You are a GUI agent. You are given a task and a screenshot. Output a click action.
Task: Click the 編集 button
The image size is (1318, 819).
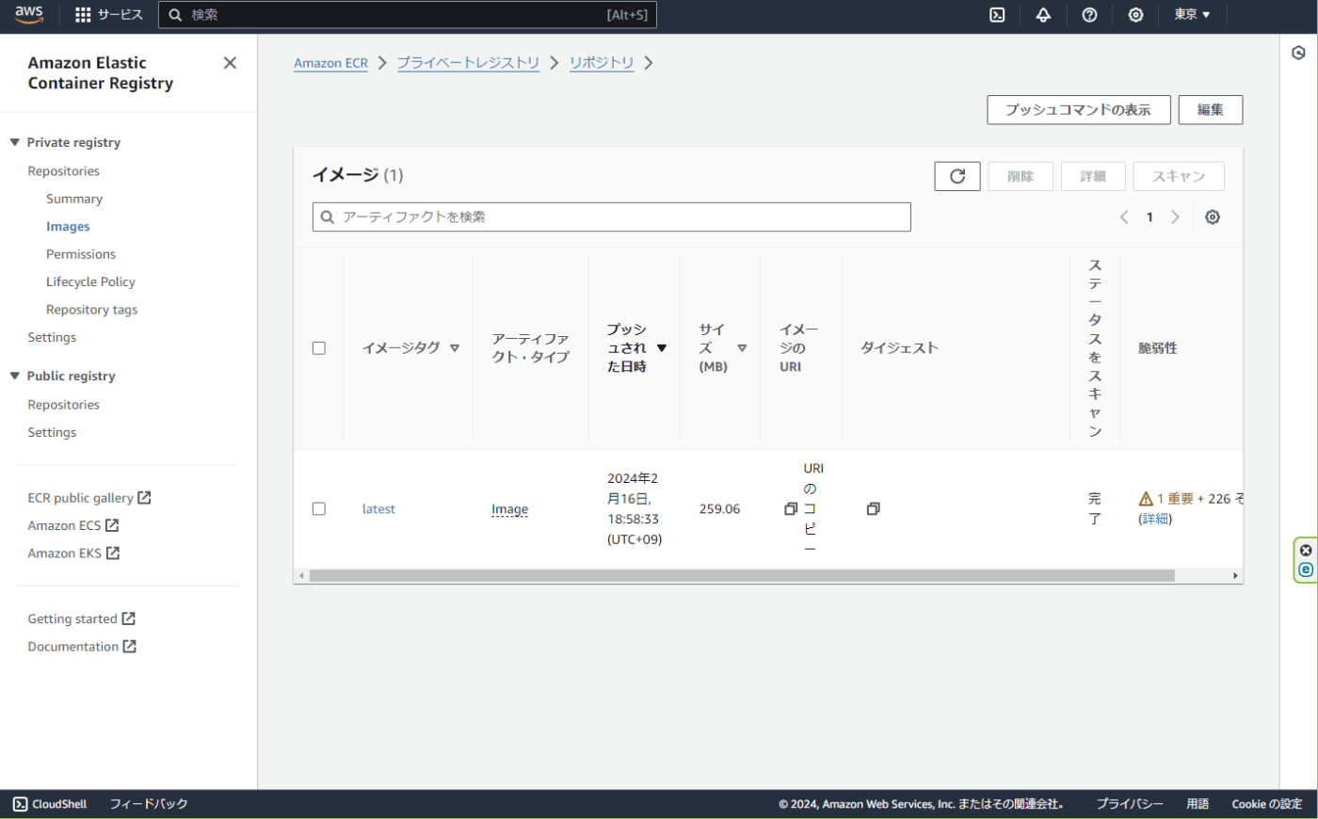pos(1211,110)
